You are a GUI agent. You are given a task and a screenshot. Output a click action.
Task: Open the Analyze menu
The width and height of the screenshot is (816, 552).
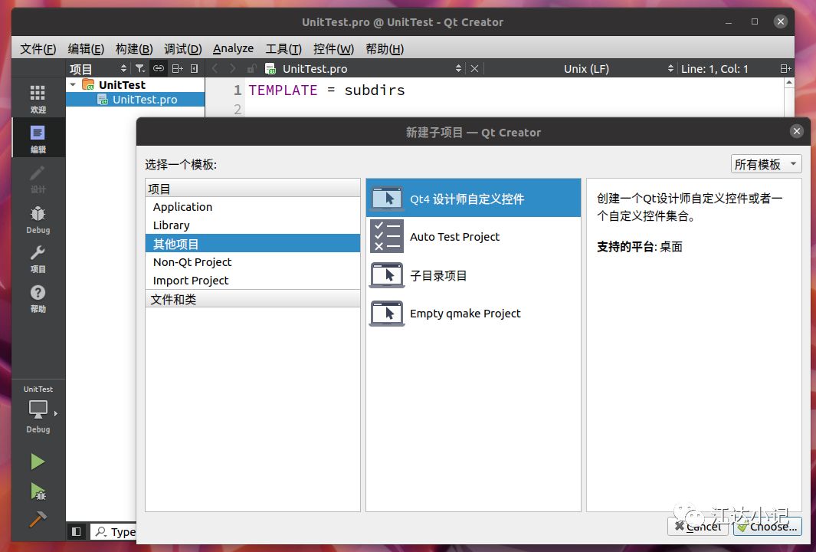[233, 48]
